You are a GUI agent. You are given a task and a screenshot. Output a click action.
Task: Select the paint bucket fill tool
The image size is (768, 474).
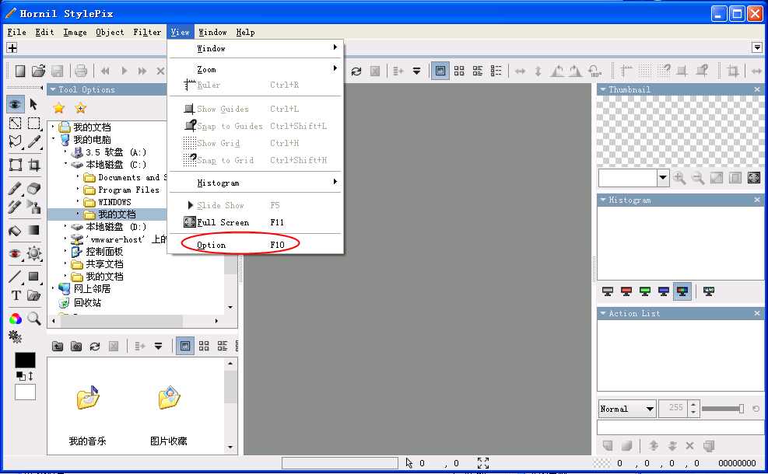click(x=16, y=231)
